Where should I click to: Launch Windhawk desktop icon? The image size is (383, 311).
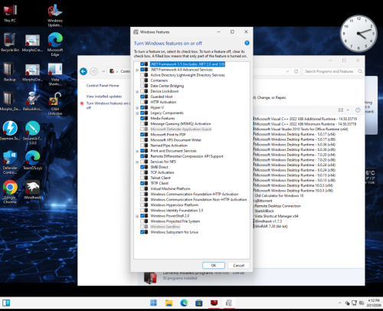point(32,189)
